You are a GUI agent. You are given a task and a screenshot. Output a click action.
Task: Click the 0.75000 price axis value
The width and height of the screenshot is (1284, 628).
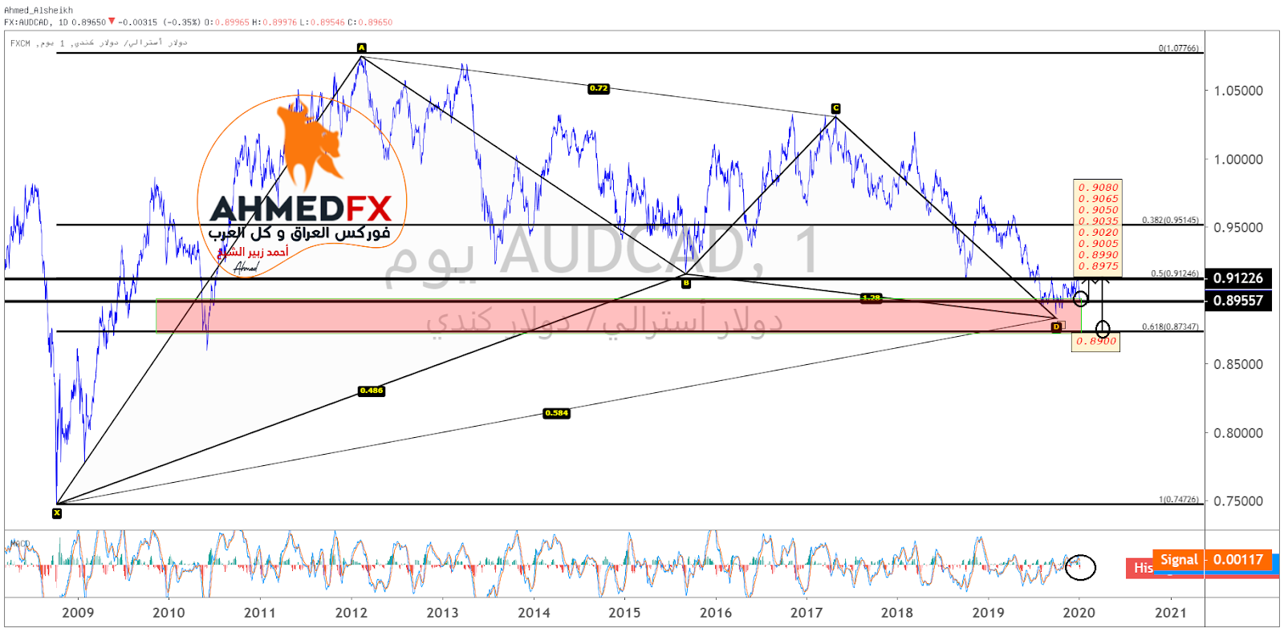pyautogui.click(x=1238, y=501)
